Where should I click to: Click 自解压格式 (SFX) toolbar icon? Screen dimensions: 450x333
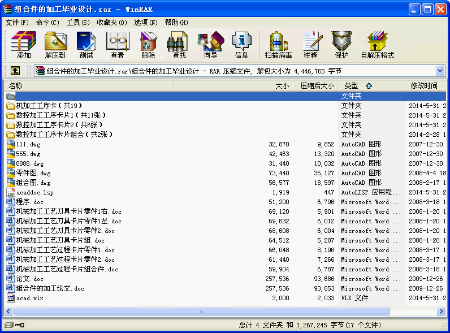tap(378, 45)
